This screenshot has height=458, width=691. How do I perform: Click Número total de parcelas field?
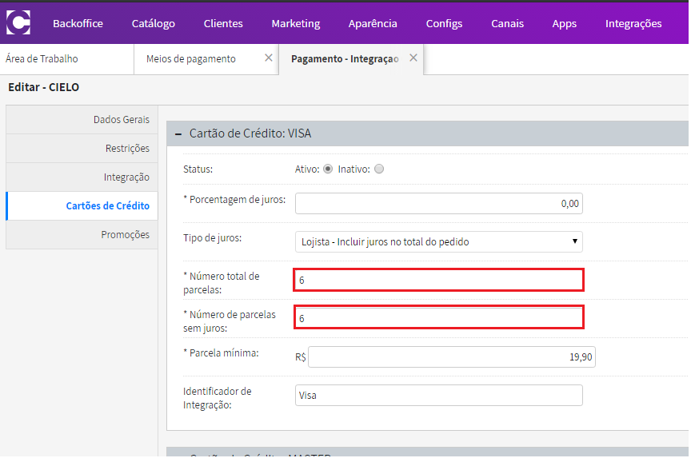click(439, 280)
